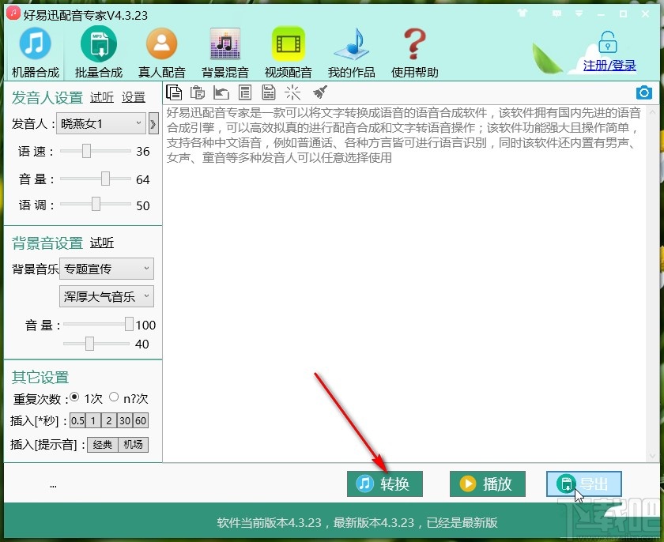Click the 注册/登录 register/login link
664x542 pixels.
609,66
